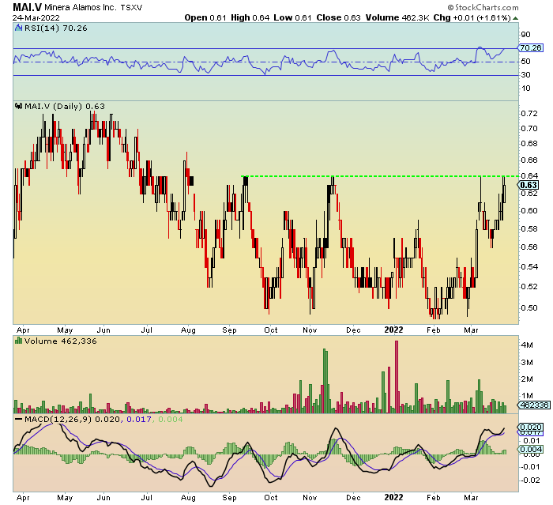Screen dimensions: 553x505
Task: Click the candlestick icon beside MAI.V (Daily)
Action: click(17, 106)
